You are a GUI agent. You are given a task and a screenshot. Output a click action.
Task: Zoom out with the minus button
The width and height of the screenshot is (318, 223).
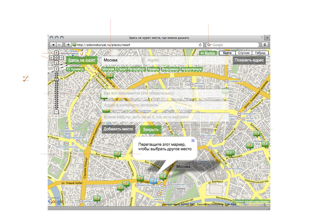[x=56, y=112]
